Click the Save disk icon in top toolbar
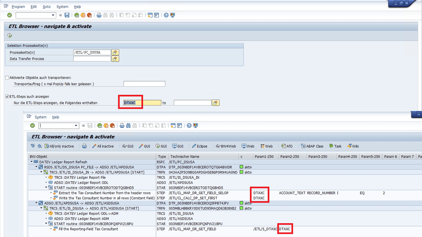Screen dimensions: 422x237 click(x=67, y=15)
